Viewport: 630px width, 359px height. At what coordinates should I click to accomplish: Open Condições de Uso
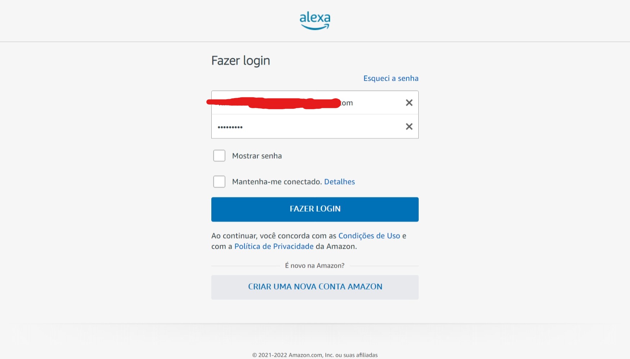(x=369, y=236)
